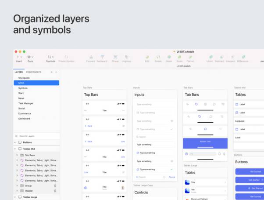The height and width of the screenshot is (200, 264).
Task: Switch to the Components tab
Action: pos(34,72)
